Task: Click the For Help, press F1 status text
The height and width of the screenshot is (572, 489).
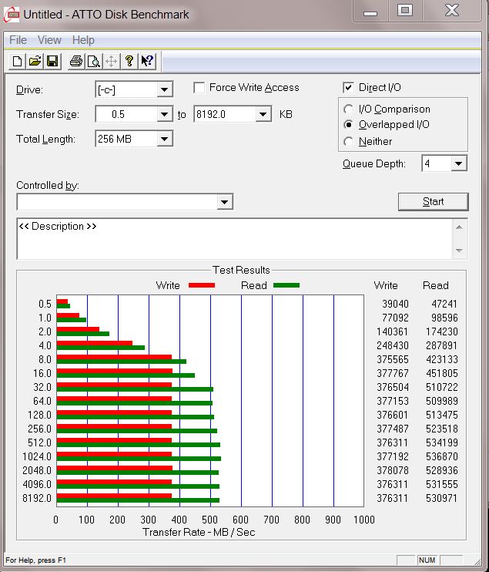Action: coord(35,560)
